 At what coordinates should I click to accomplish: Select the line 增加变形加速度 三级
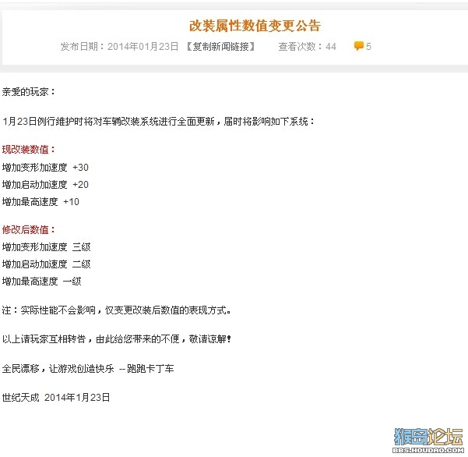point(46,247)
